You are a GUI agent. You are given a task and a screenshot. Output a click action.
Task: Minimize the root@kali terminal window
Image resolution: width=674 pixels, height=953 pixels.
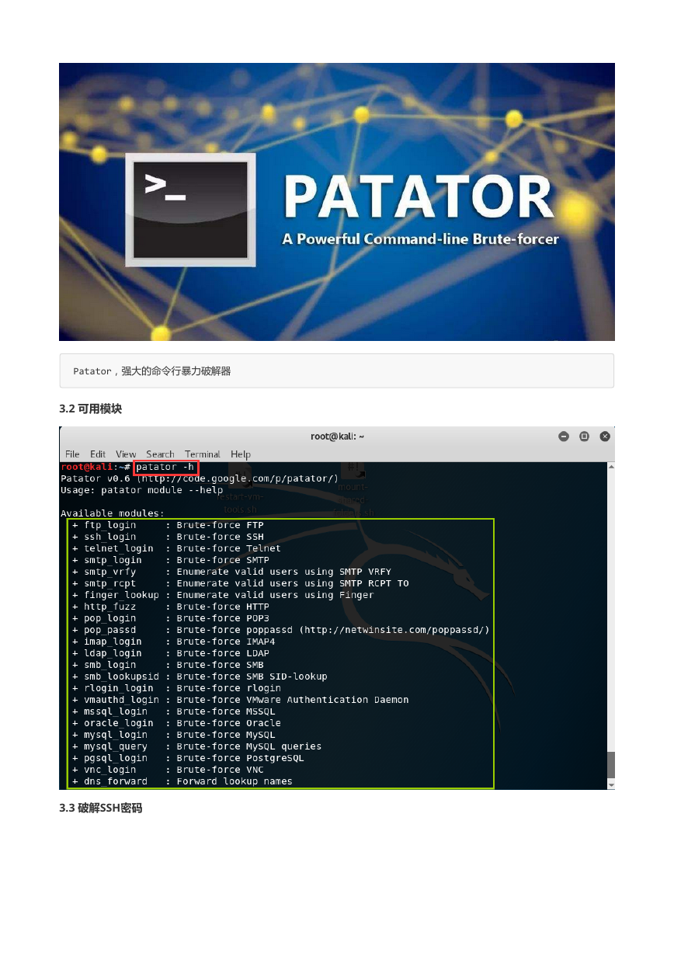pos(565,437)
